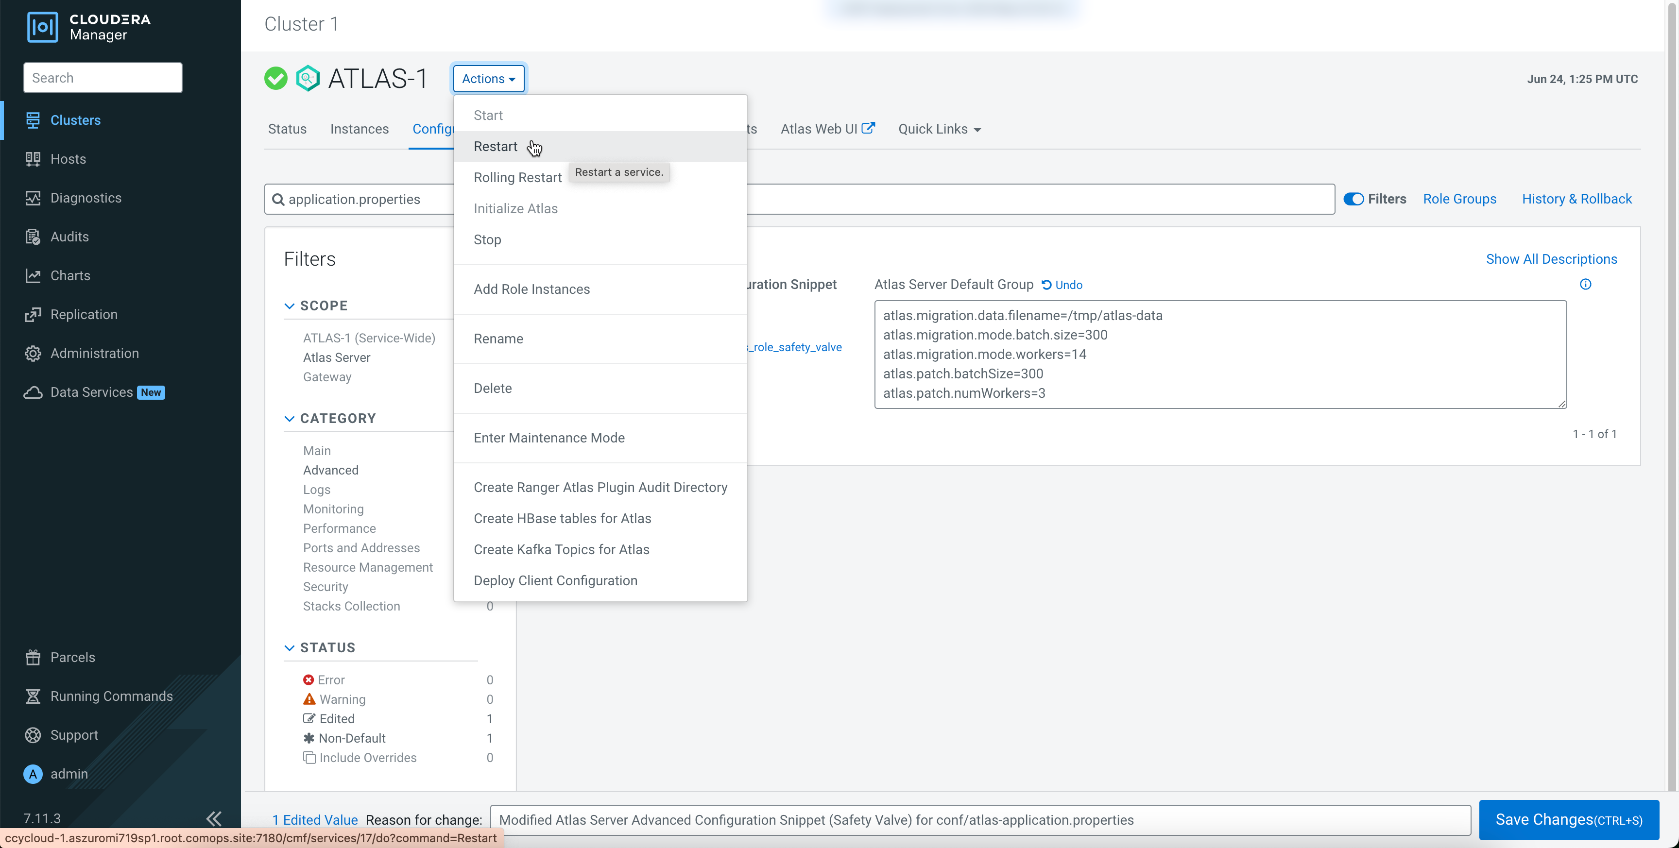Click the info icon beside the snippet
The height and width of the screenshot is (848, 1679).
[x=1585, y=284]
